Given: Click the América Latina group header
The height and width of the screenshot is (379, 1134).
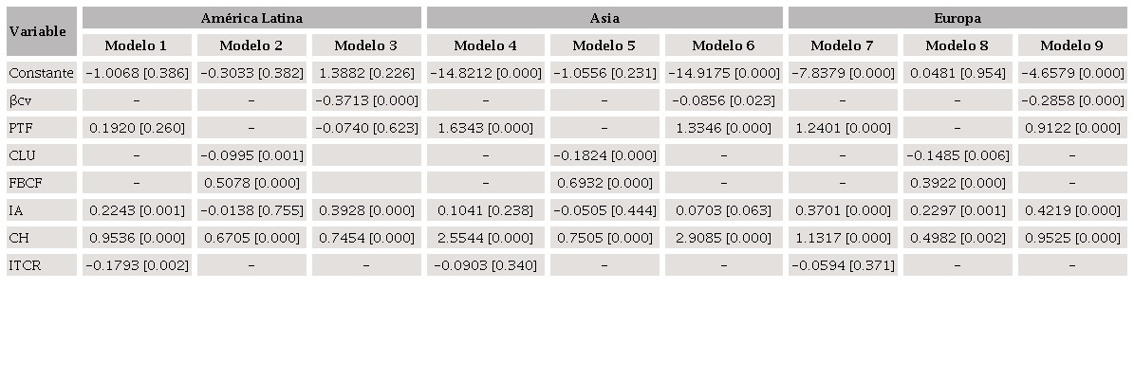Looking at the screenshot, I should click(x=251, y=18).
